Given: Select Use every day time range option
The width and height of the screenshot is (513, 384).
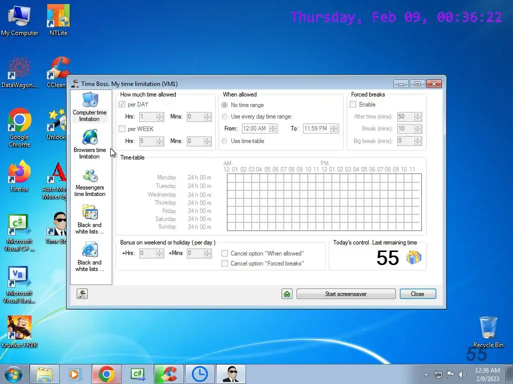Looking at the screenshot, I should coord(224,116).
